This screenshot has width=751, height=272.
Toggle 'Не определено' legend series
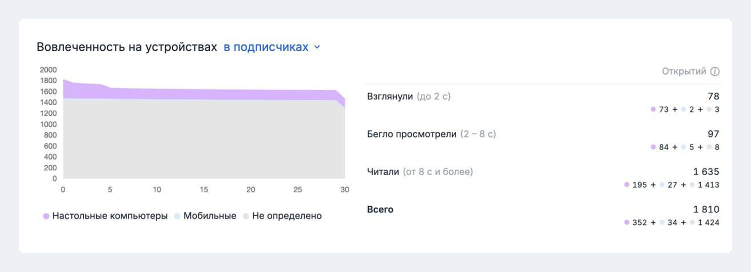[287, 216]
